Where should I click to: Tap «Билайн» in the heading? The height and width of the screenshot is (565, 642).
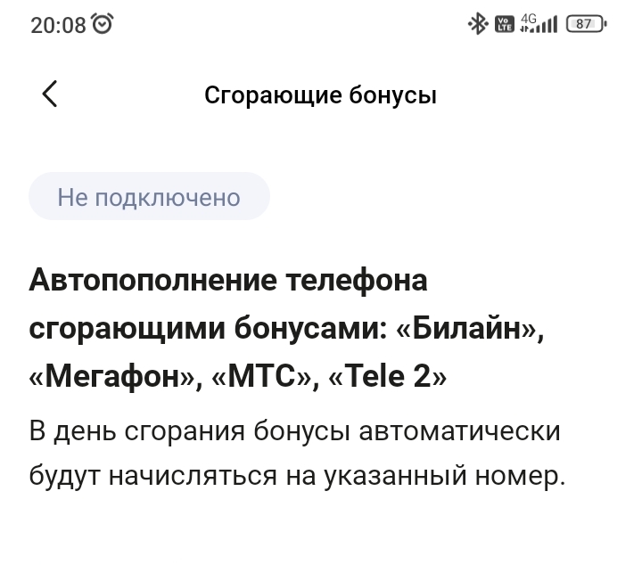coord(469,329)
